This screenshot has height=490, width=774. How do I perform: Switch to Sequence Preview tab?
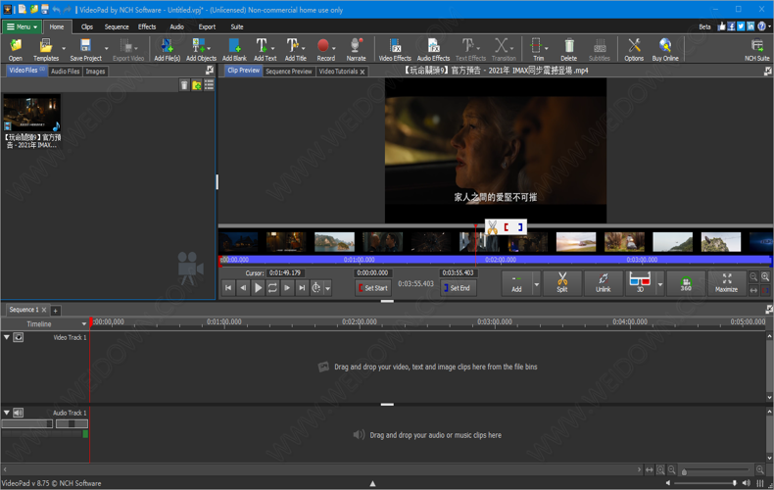coord(289,72)
